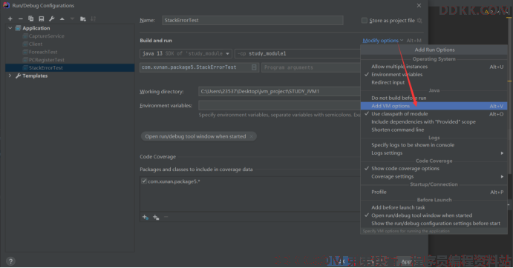
Task: Add class to coverage data icon
Action: coord(146,217)
